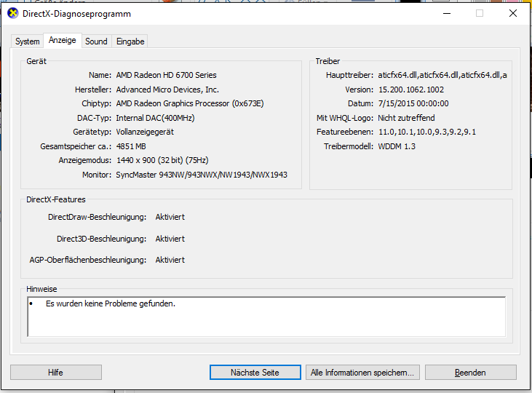Click Chiptyp value AMD Radeon Graphics Processor
The width and height of the screenshot is (532, 393).
[x=190, y=103]
